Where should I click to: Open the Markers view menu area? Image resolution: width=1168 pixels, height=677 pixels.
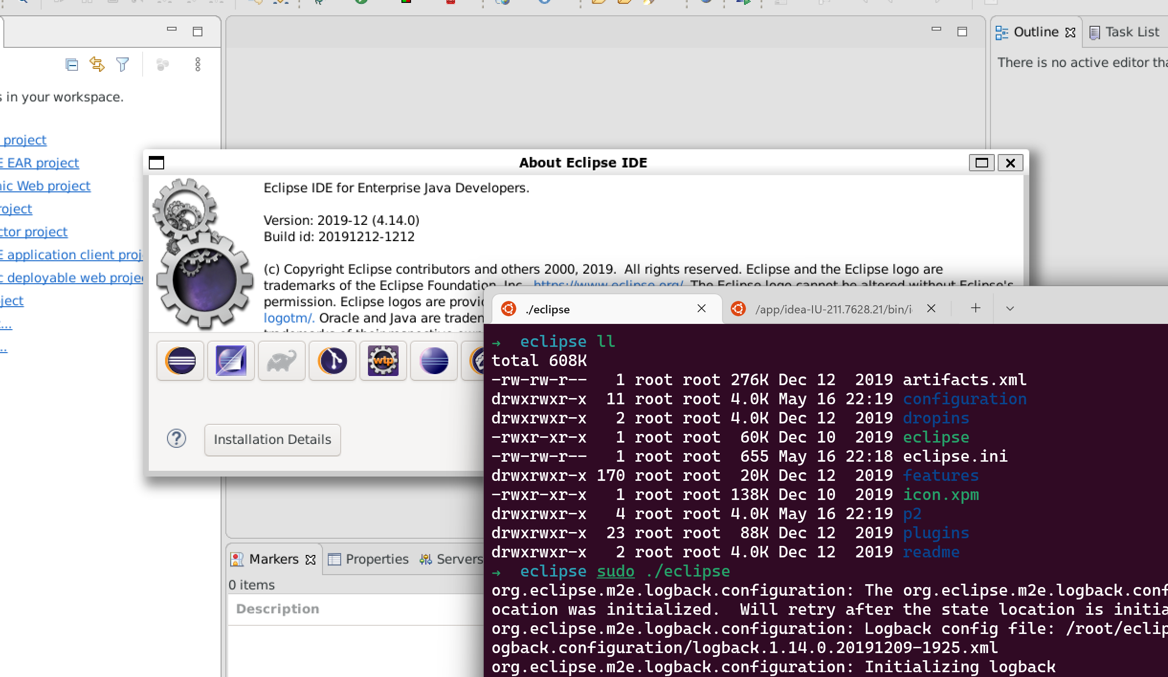click(x=273, y=559)
